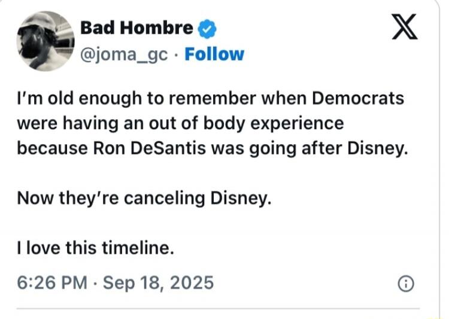449x319 pixels.
Task: Open the Bad Hombre profile avatar
Action: click(x=45, y=41)
